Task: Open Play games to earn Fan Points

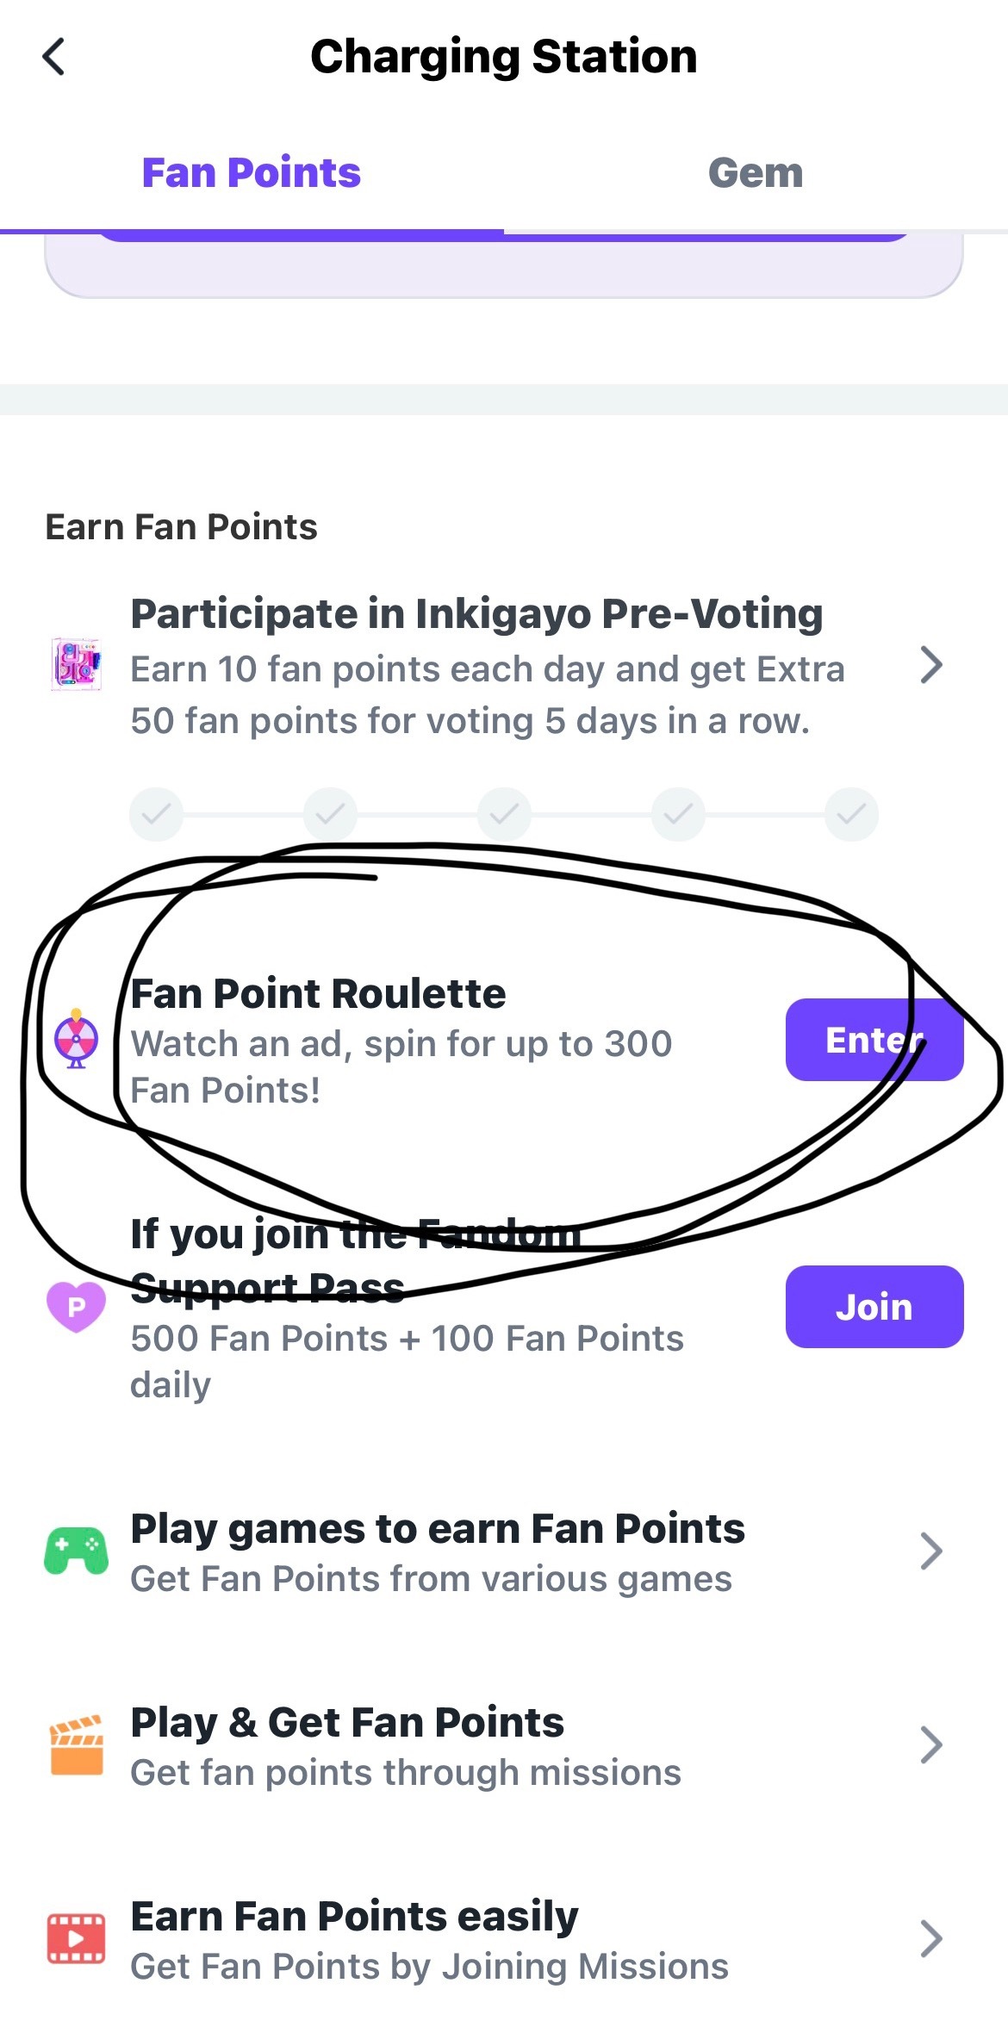Action: 504,1551
